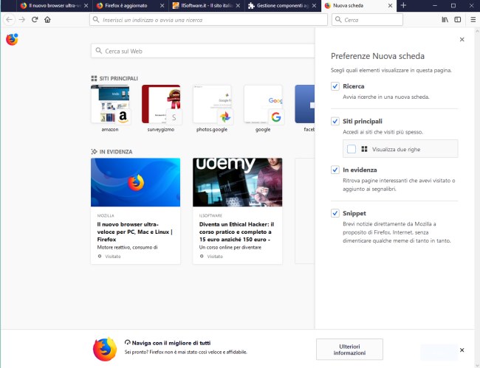Open the Mozilla 'Il nuovo browser ultra-veloce' card

coord(135,211)
